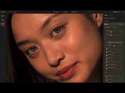The height and width of the screenshot is (93, 125).
Task: Switch to Adjustments sub-tab
Action: click(108, 27)
